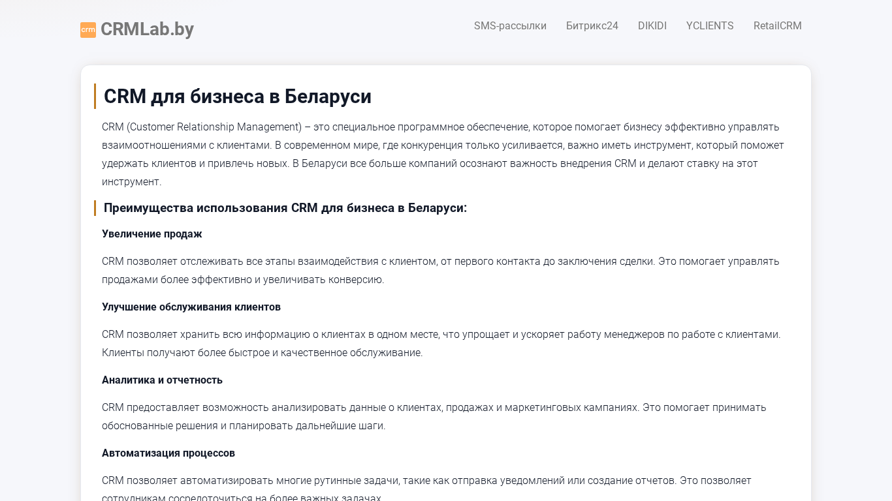Click the paragraph about tracking client interaction stages
The width and height of the screenshot is (892, 501).
point(441,270)
